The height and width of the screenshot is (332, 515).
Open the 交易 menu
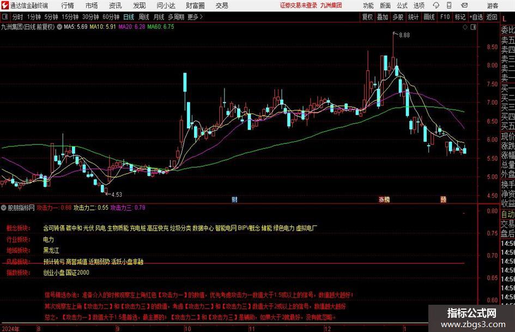coord(222,5)
